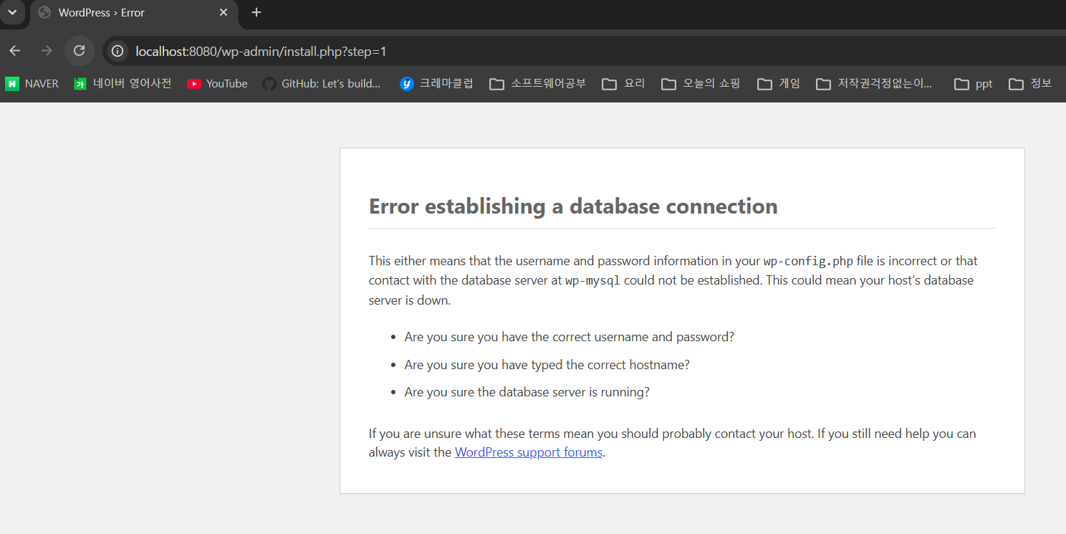Click the wp-config.php file name text
The width and height of the screenshot is (1066, 534).
tap(808, 261)
